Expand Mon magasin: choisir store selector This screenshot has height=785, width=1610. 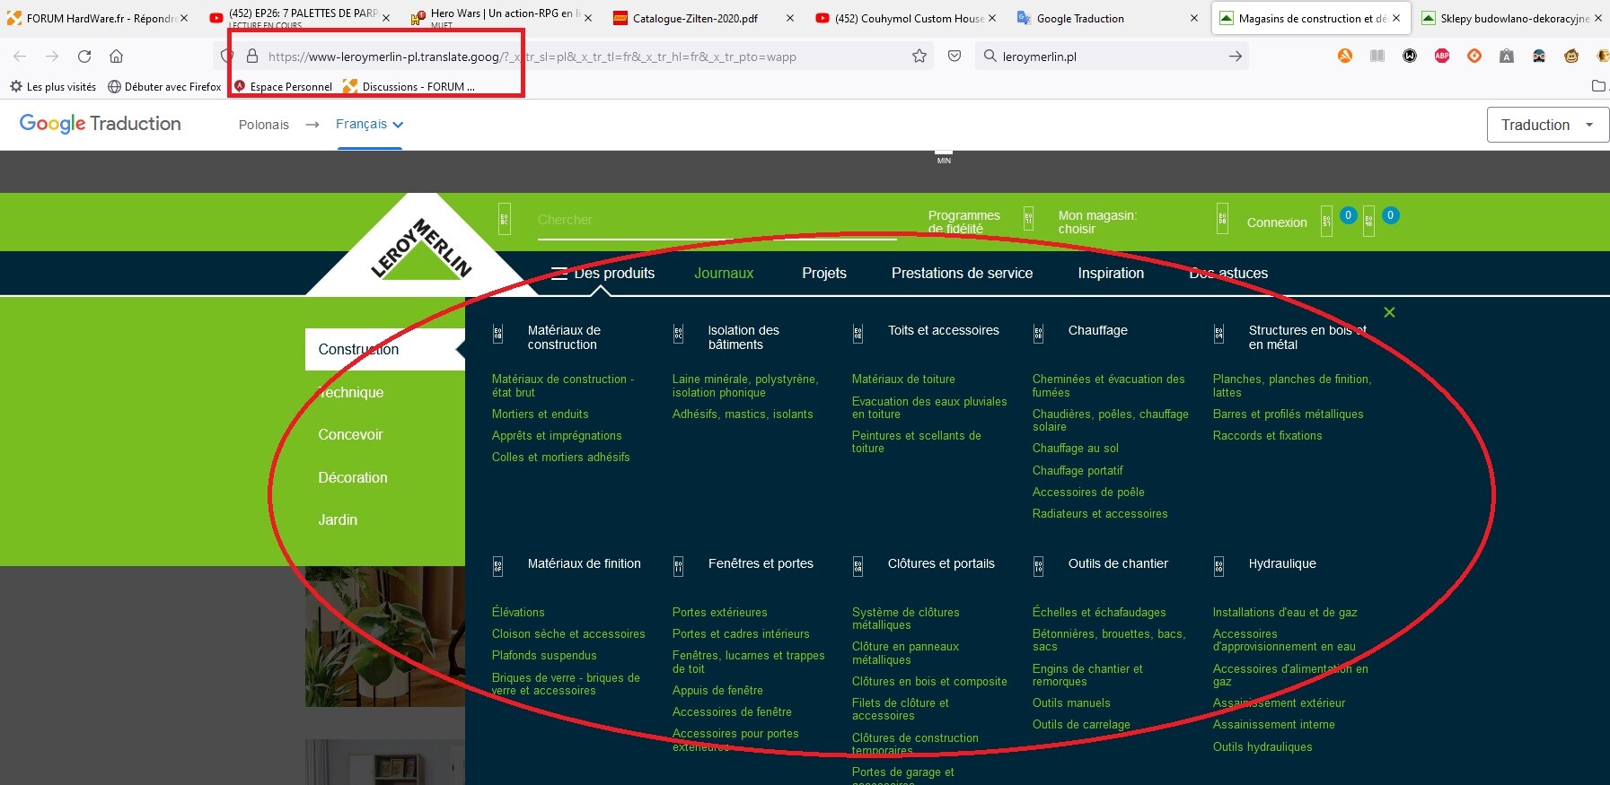tap(1096, 222)
